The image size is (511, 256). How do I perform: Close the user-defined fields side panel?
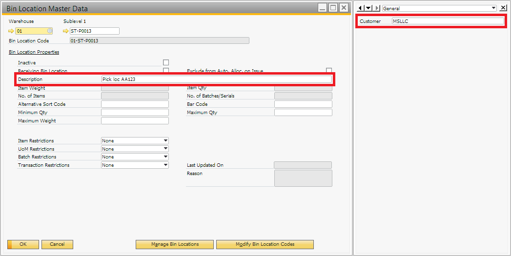click(503, 8)
